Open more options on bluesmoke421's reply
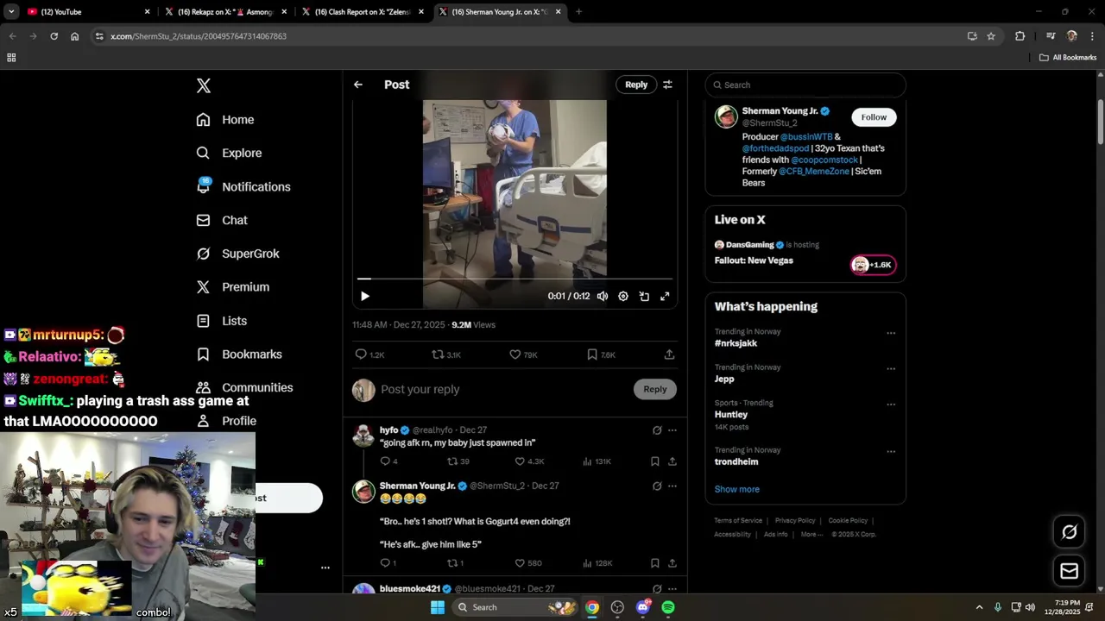 (x=672, y=589)
